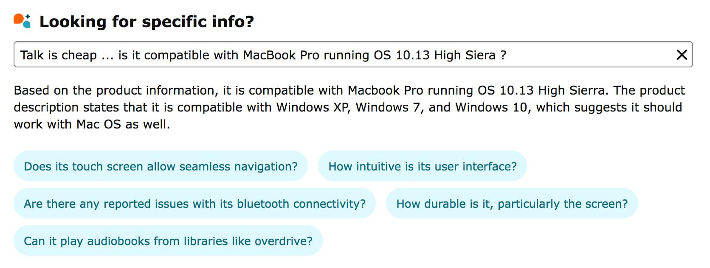The image size is (710, 268).
Task: Clear the question with the X icon
Action: (682, 55)
